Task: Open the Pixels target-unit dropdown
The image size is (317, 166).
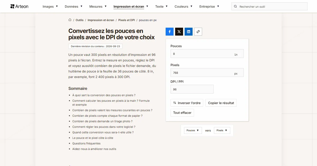Action: (222, 130)
